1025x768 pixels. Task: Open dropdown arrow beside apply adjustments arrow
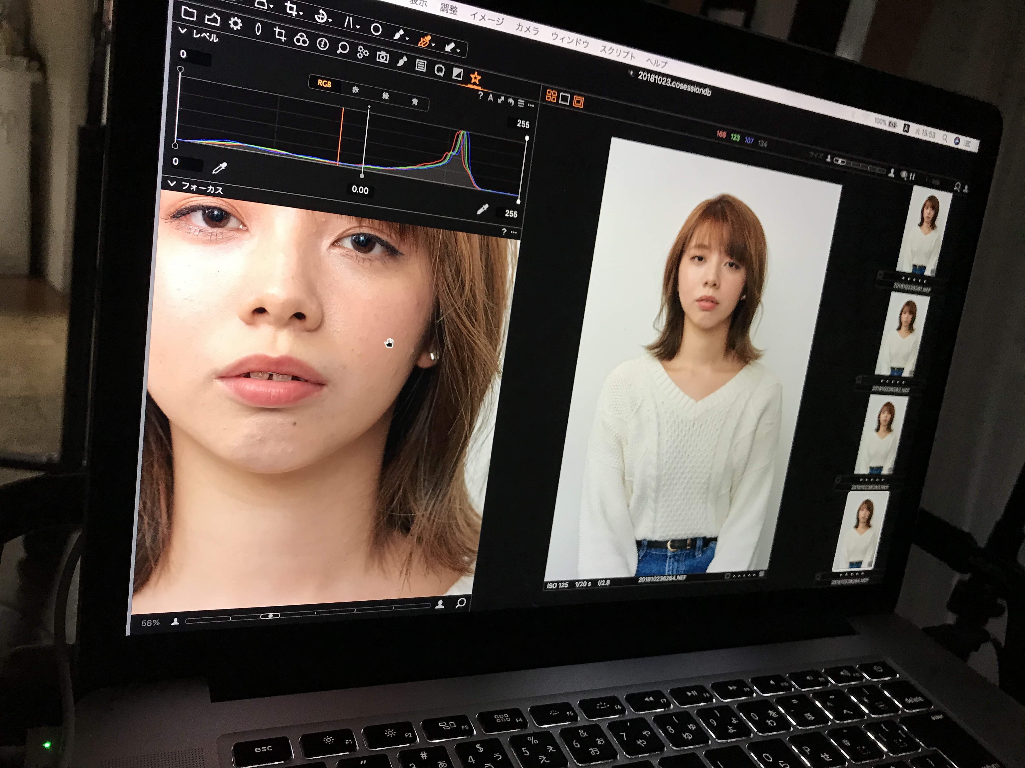pos(459,50)
